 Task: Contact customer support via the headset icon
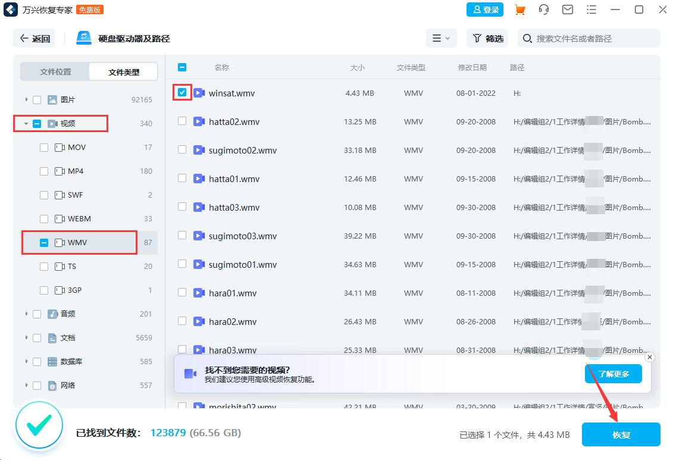(x=543, y=10)
